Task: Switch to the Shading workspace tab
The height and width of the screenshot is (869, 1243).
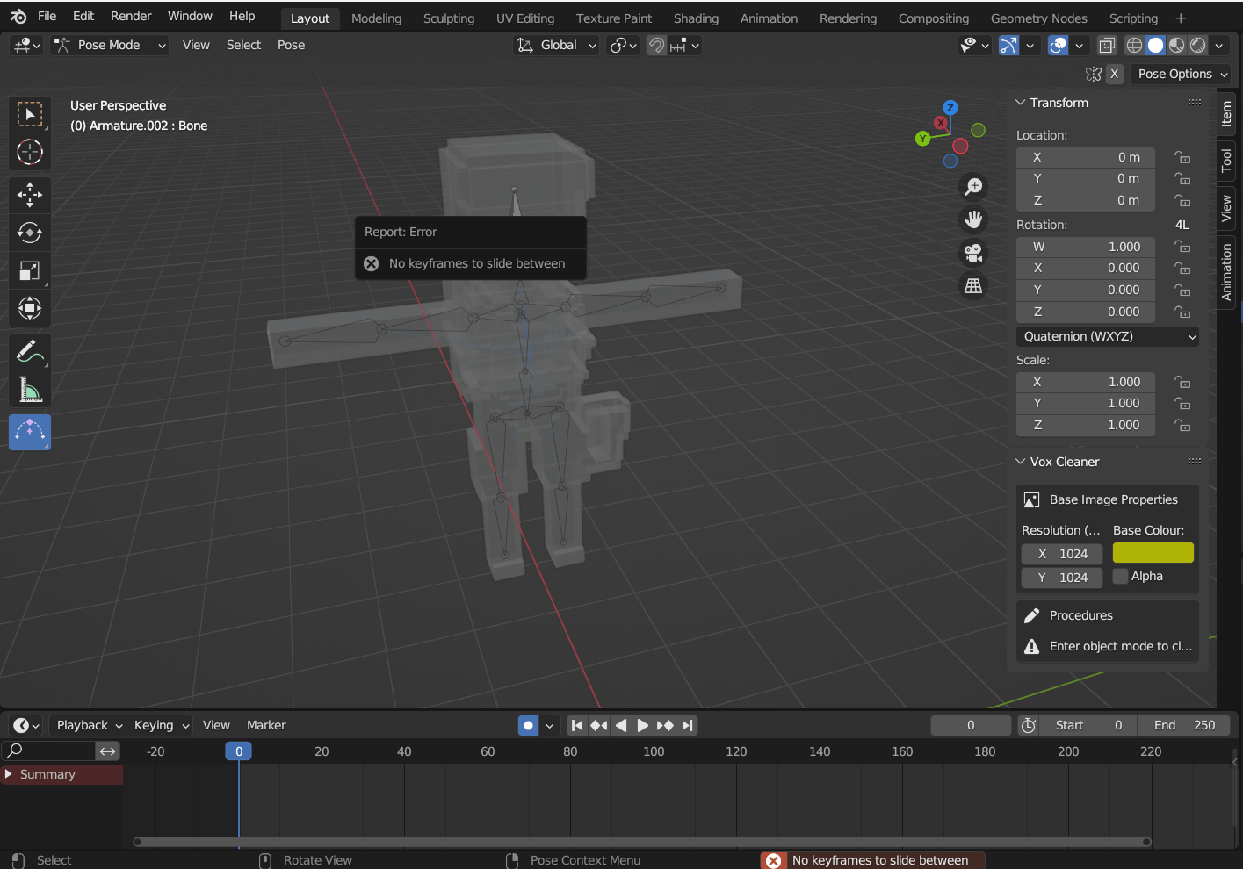Action: tap(696, 18)
